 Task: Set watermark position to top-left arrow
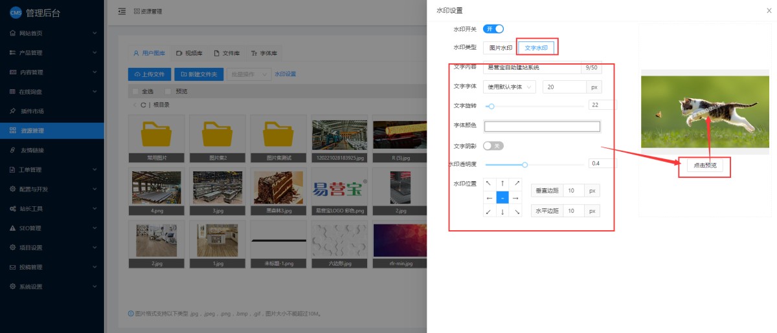pyautogui.click(x=488, y=184)
